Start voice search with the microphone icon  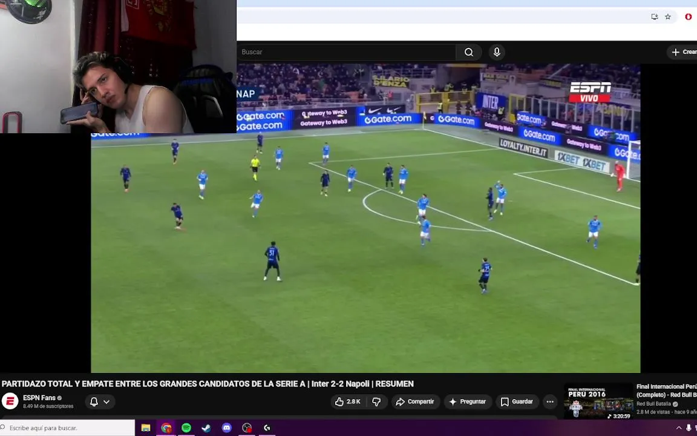pyautogui.click(x=497, y=52)
